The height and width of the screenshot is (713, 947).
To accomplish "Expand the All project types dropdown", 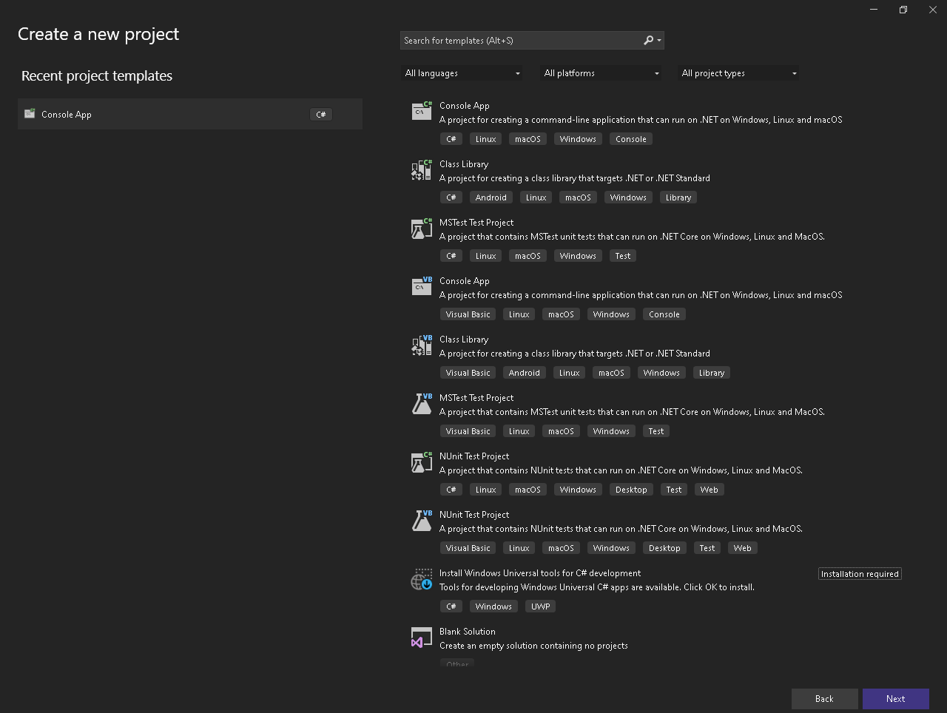I will 739,73.
